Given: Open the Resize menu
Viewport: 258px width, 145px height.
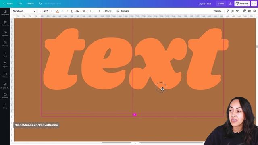Looking at the screenshot, I should pos(31,4).
